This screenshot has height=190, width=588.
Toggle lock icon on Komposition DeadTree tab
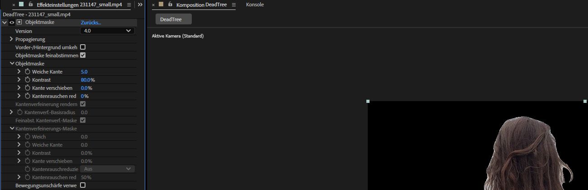tap(170, 4)
